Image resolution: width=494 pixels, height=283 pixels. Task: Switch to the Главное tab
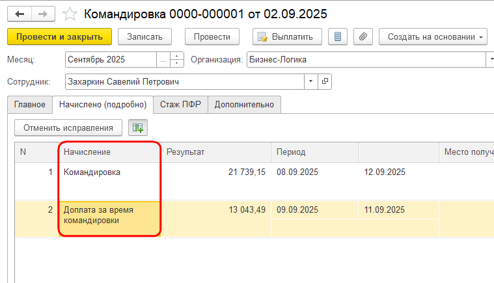point(30,105)
